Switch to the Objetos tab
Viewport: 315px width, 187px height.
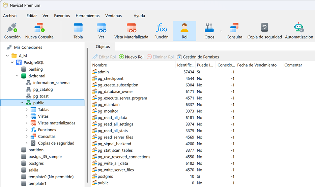(x=103, y=46)
